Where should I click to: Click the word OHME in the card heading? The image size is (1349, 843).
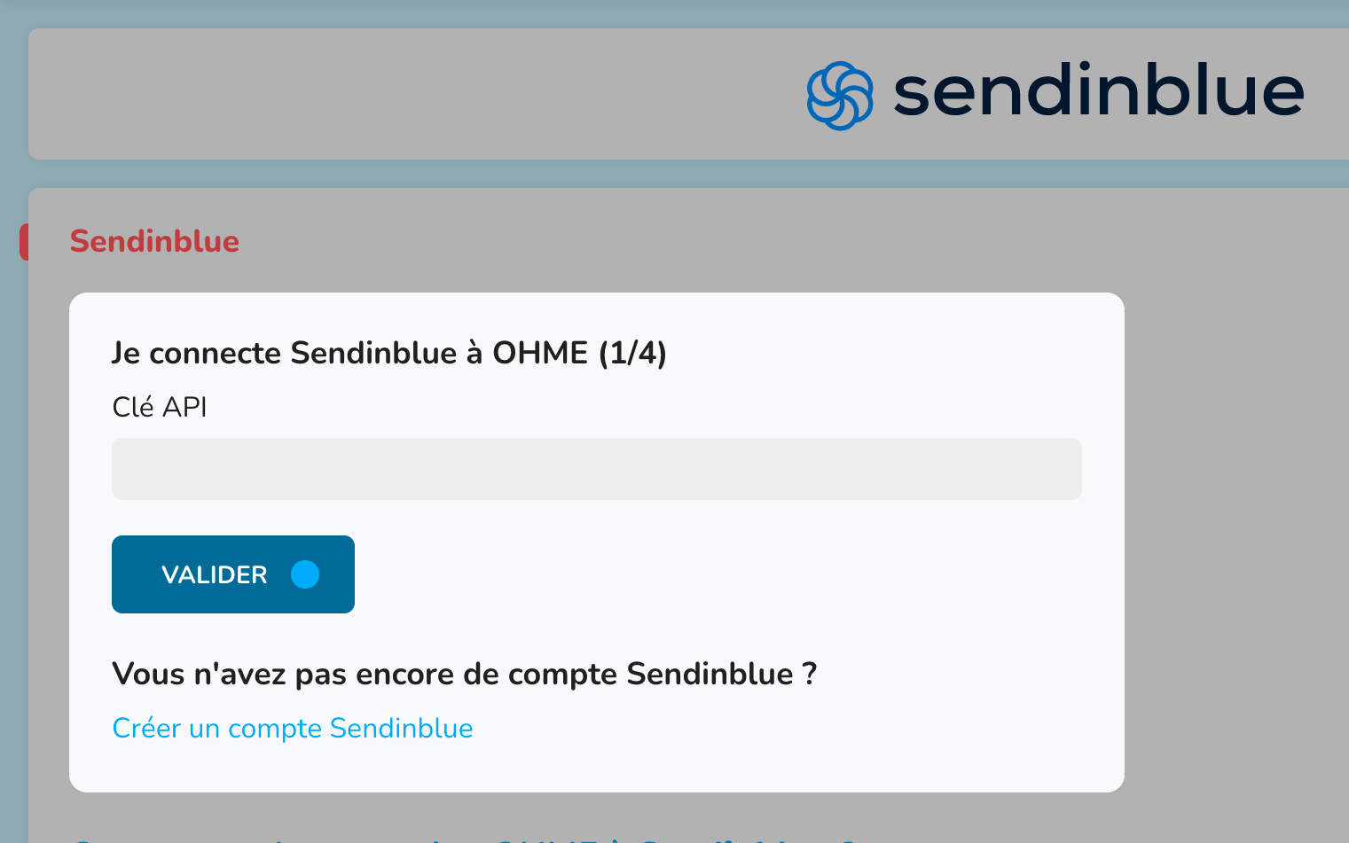coord(540,353)
